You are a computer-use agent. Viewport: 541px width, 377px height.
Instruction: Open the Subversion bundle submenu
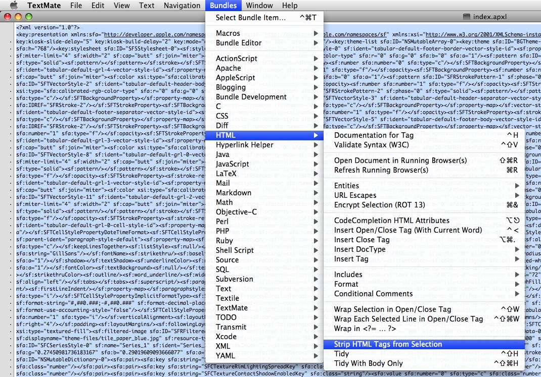coord(264,279)
